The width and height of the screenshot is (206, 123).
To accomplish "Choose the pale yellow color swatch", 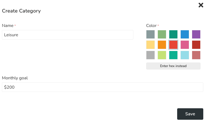I will coord(150,45).
